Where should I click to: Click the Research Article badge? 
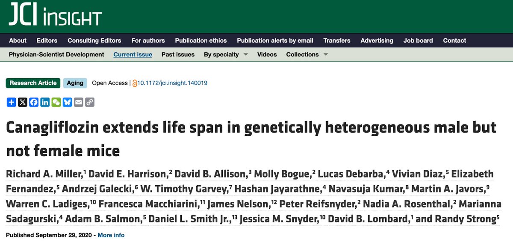coord(33,83)
